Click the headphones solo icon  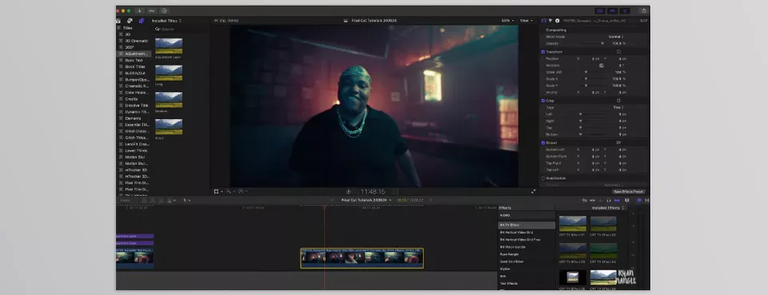point(609,200)
